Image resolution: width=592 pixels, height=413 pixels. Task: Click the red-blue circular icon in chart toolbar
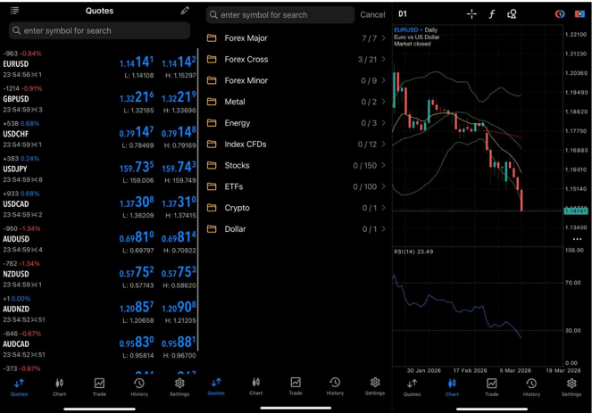560,14
